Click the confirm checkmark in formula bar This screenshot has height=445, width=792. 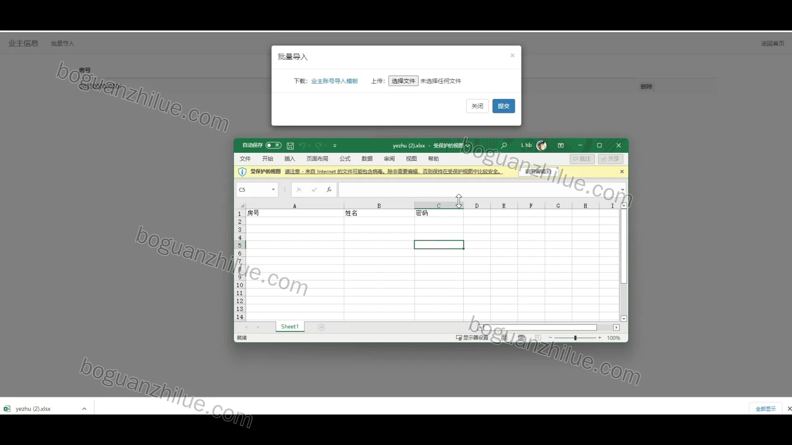tap(314, 190)
